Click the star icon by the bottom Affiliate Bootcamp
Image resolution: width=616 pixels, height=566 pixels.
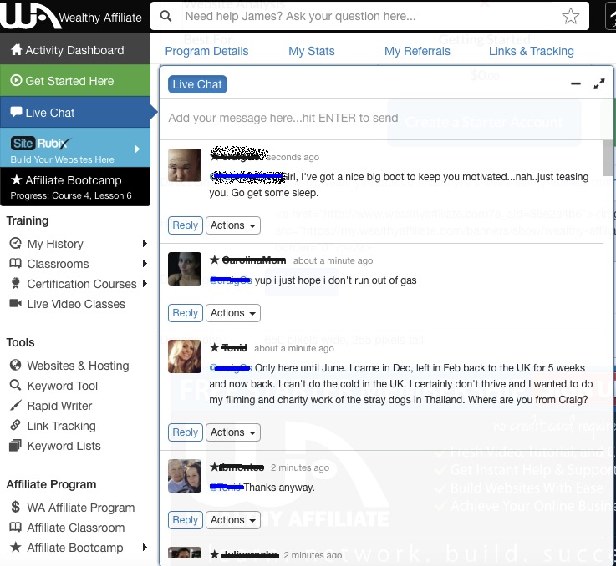tap(15, 547)
